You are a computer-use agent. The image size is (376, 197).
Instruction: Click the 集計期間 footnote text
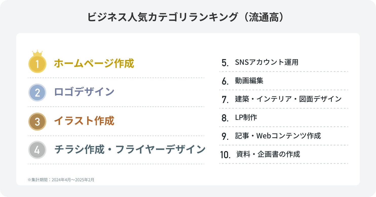61,180
